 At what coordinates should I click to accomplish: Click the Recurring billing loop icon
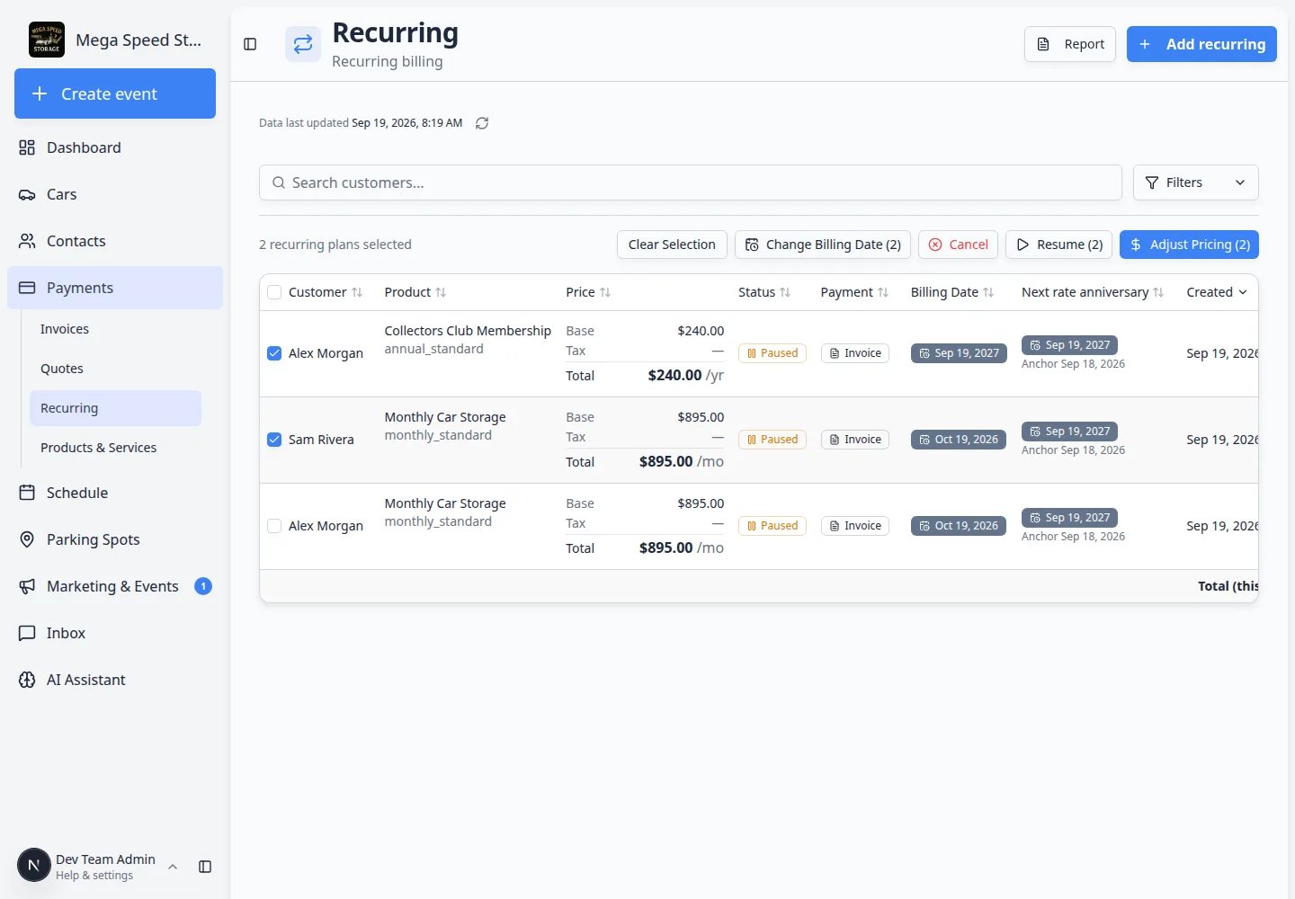click(x=303, y=44)
